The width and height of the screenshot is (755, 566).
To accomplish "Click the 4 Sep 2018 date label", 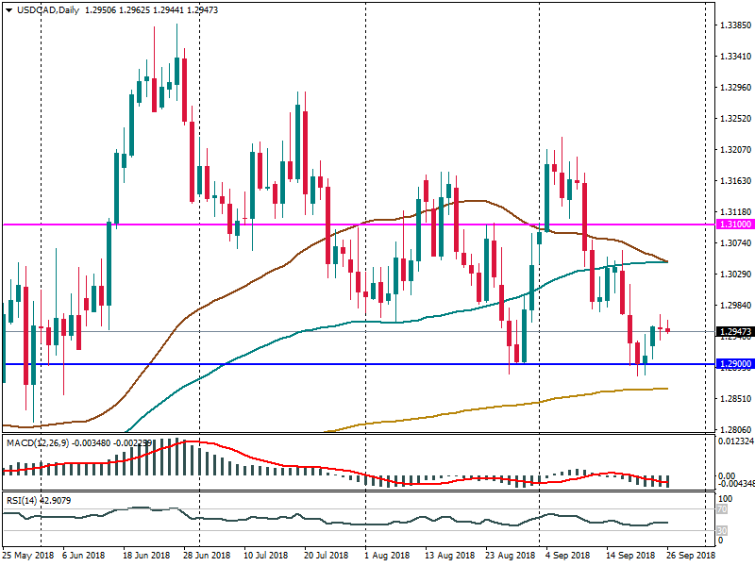I will pyautogui.click(x=566, y=557).
